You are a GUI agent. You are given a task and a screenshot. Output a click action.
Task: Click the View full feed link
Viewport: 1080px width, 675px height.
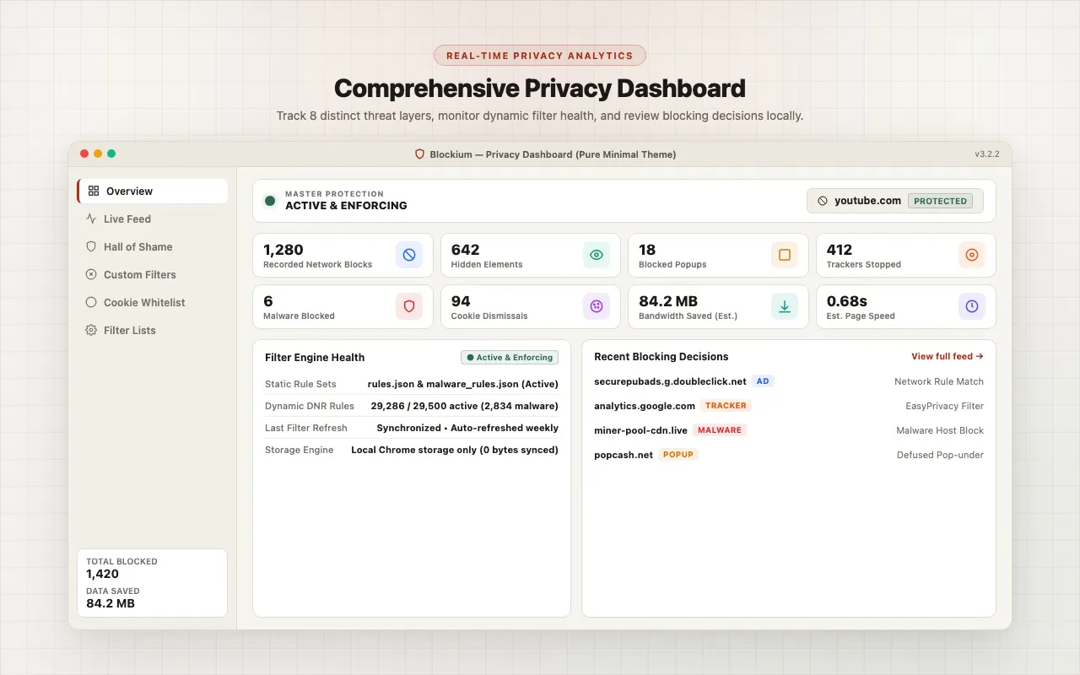point(948,356)
